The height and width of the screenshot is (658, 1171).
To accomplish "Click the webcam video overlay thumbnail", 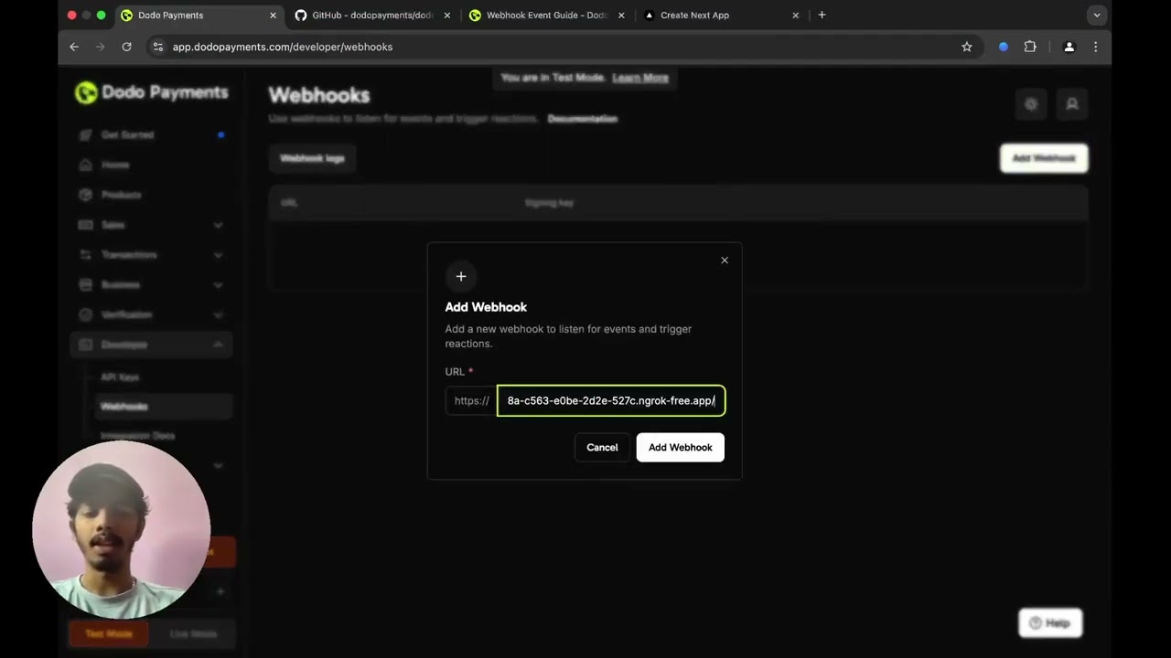I will 122,530.
